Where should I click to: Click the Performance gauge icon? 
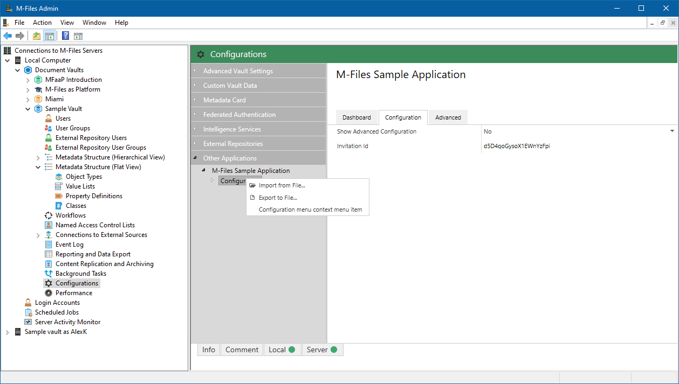click(x=49, y=293)
